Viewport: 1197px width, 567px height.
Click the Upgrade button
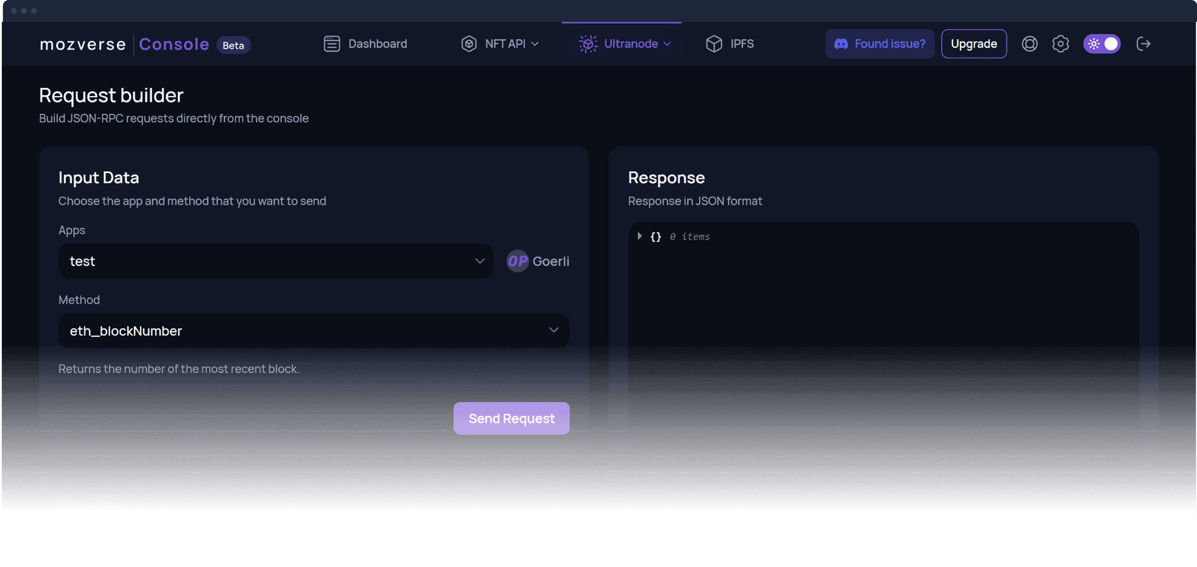(974, 44)
